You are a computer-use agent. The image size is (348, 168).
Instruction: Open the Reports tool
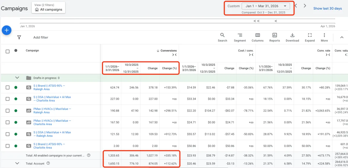[x=275, y=37]
